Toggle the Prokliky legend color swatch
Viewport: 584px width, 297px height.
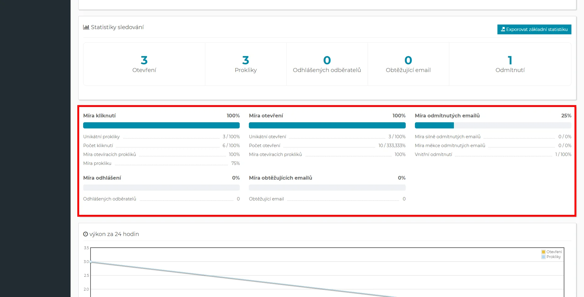(x=543, y=257)
